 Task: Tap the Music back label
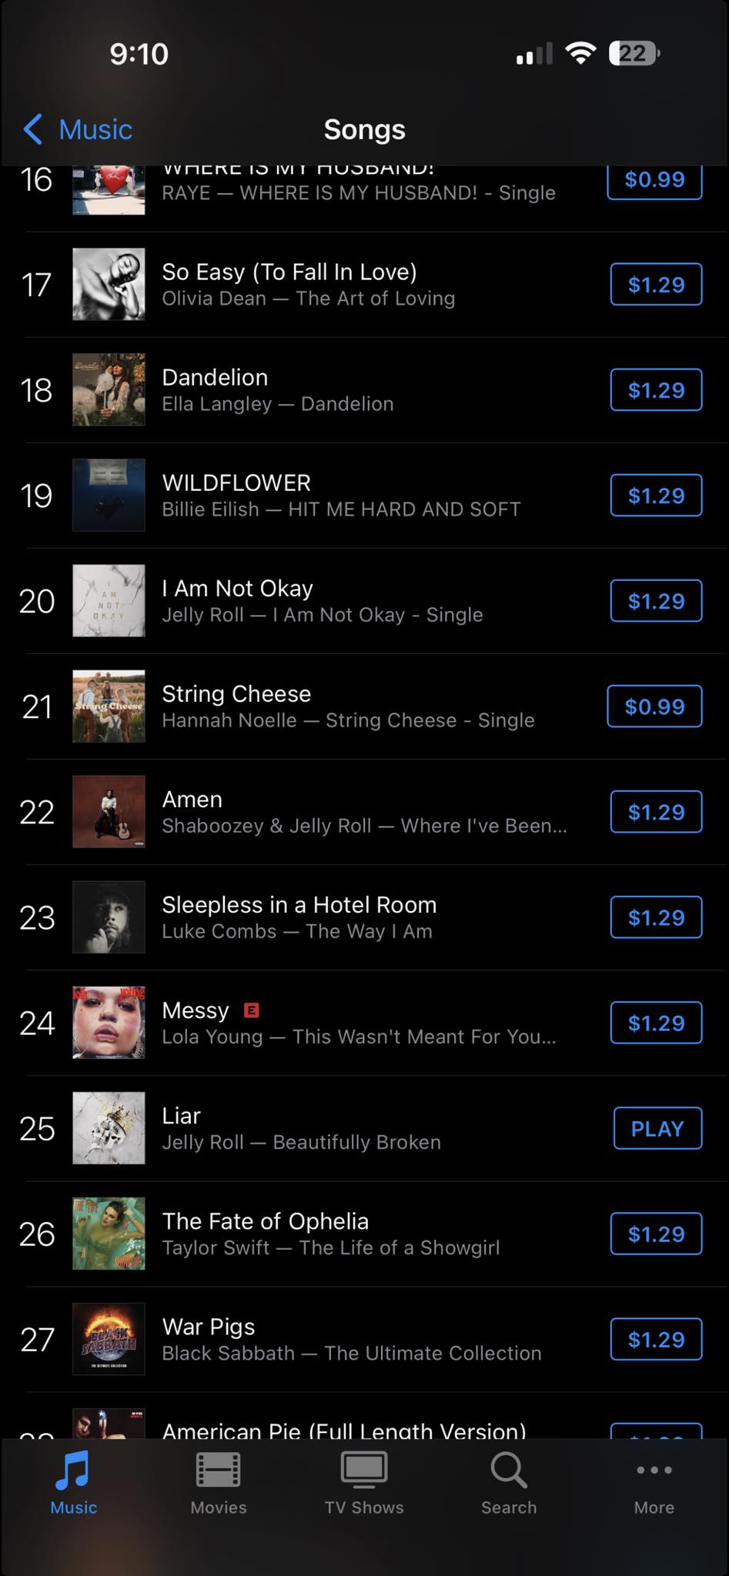click(x=95, y=129)
